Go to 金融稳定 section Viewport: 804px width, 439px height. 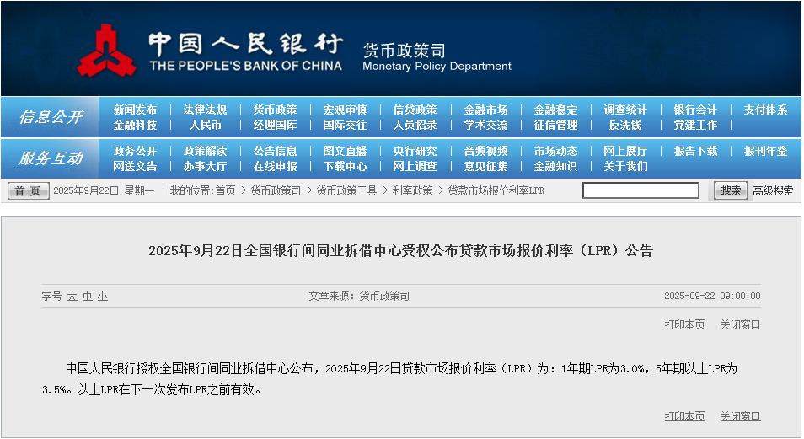pyautogui.click(x=555, y=110)
